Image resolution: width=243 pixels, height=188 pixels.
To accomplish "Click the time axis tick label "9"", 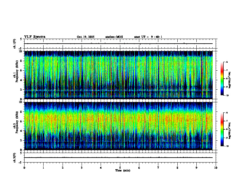I will (x=196, y=168).
